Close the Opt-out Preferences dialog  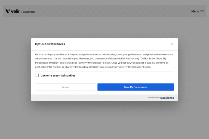click(x=172, y=44)
